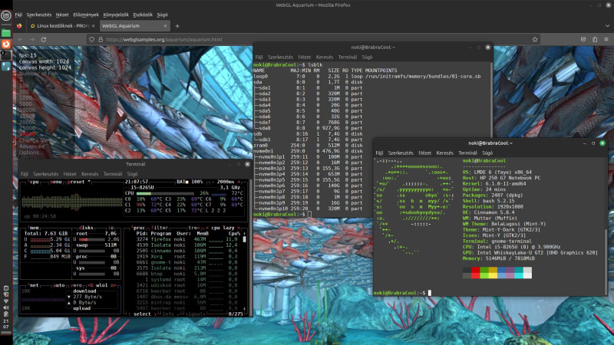Set the aquarium fish count to 500
614x345 pixels.
pyautogui.click(x=24, y=91)
